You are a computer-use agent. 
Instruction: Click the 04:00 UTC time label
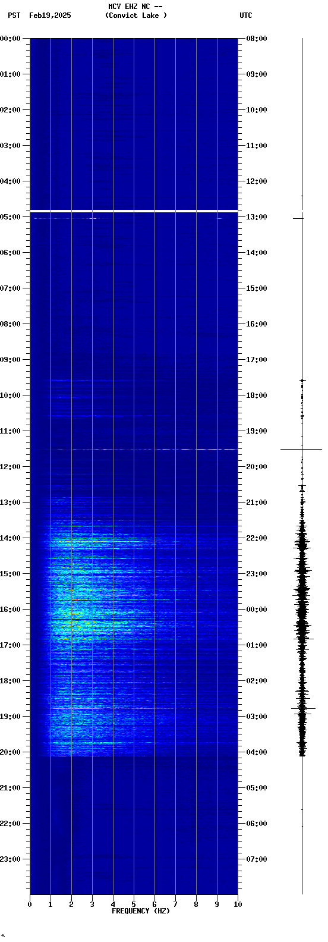coord(257,752)
